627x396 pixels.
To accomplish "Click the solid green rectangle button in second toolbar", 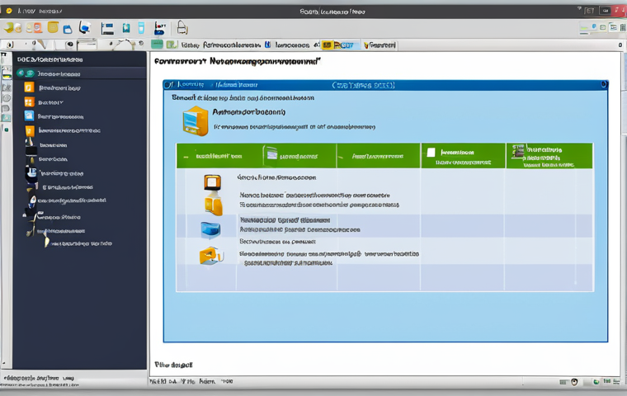I will pyautogui.click(x=157, y=45).
